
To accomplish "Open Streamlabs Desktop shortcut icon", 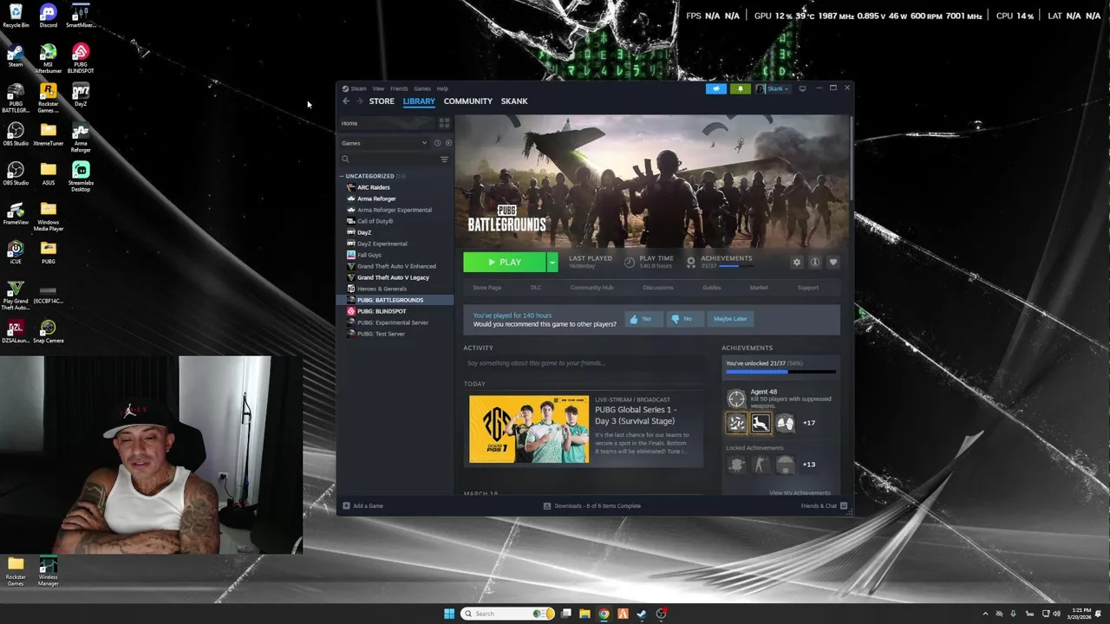I will click(x=81, y=176).
